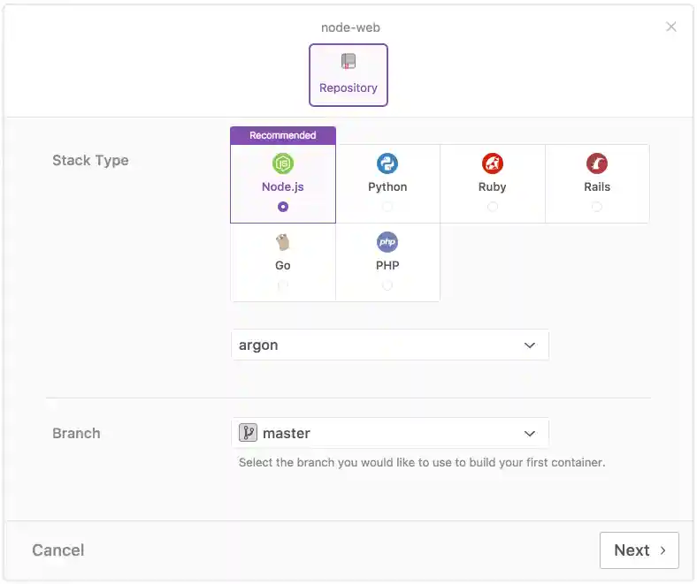Choose the Rails radio button
Viewport: 697px width, 584px height.
point(597,207)
